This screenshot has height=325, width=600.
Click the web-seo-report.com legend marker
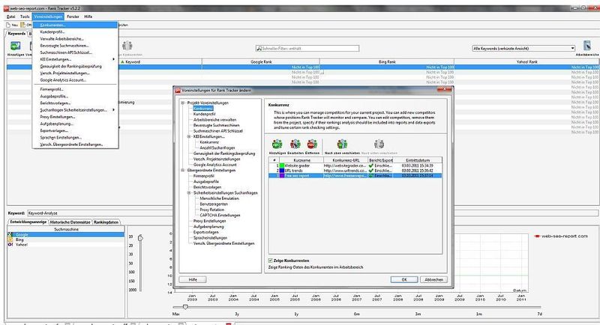click(x=537, y=236)
